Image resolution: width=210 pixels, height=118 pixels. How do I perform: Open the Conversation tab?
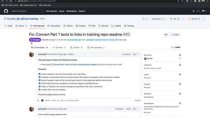coord(40,48)
